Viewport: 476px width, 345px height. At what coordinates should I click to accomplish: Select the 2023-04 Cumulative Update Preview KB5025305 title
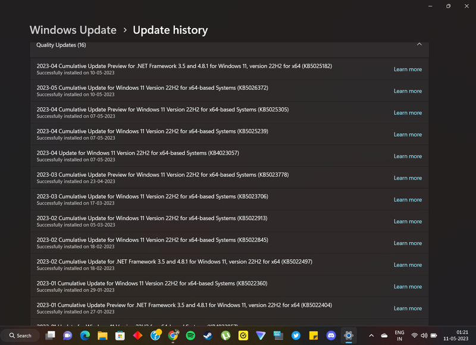tap(162, 109)
